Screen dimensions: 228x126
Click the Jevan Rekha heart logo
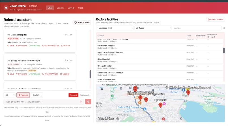coord(6,8)
